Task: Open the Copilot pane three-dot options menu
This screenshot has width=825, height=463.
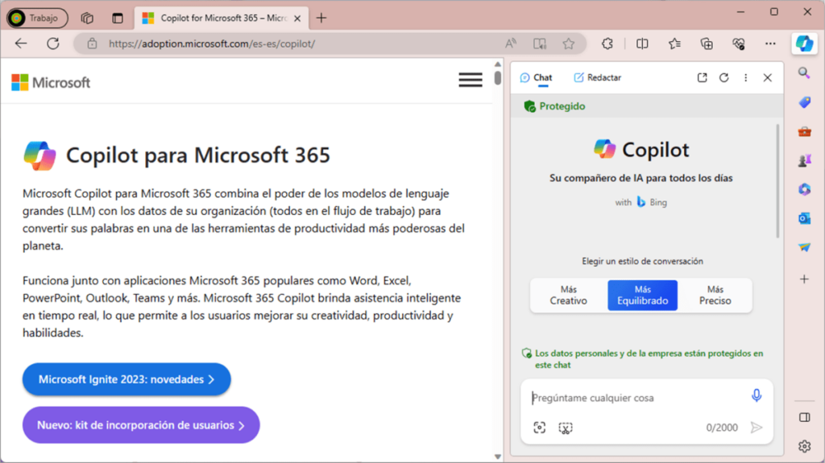Action: tap(745, 78)
